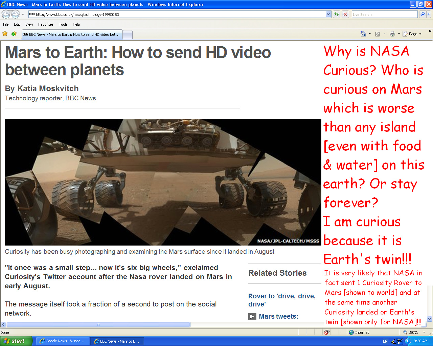Open the 'Rover to drive, drive, drive' link
Viewport: 433px width, 346px height.
(x=282, y=300)
